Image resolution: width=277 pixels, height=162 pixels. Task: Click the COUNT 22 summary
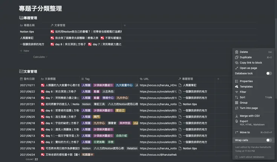32,159
